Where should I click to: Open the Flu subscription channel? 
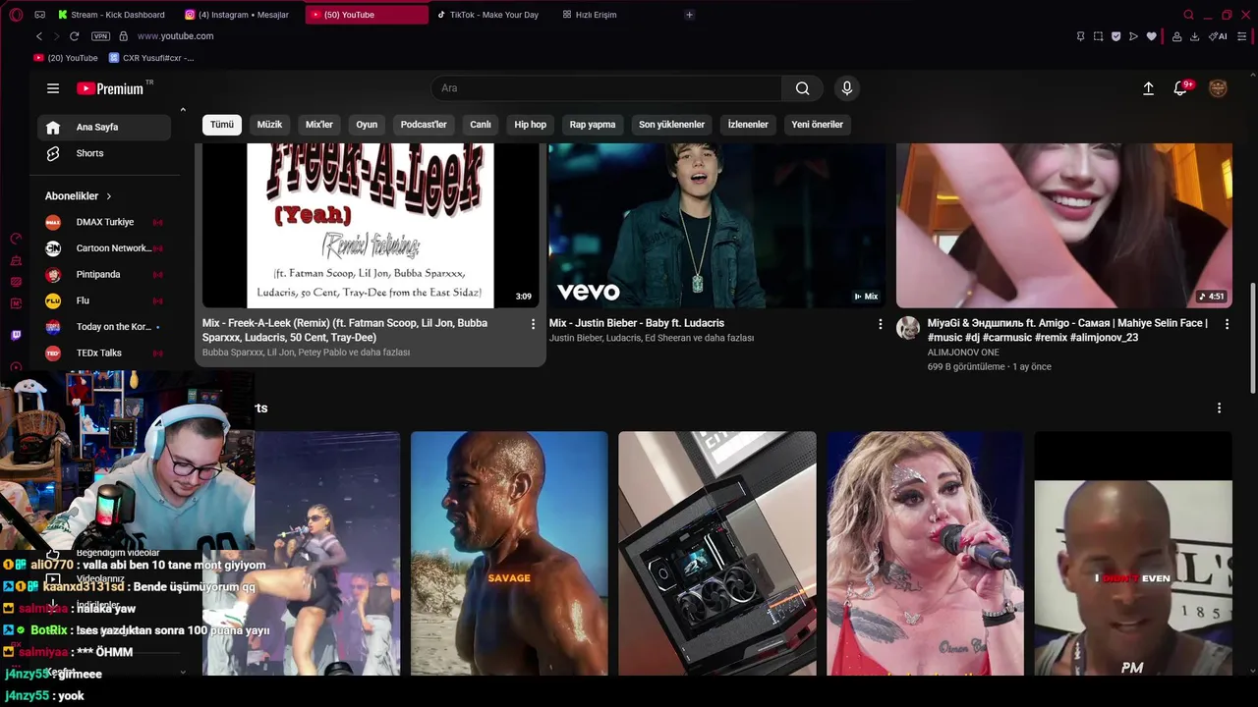click(x=104, y=300)
